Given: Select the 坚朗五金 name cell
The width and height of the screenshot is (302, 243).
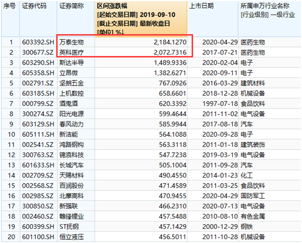Looking at the screenshot, I should 71,83.
